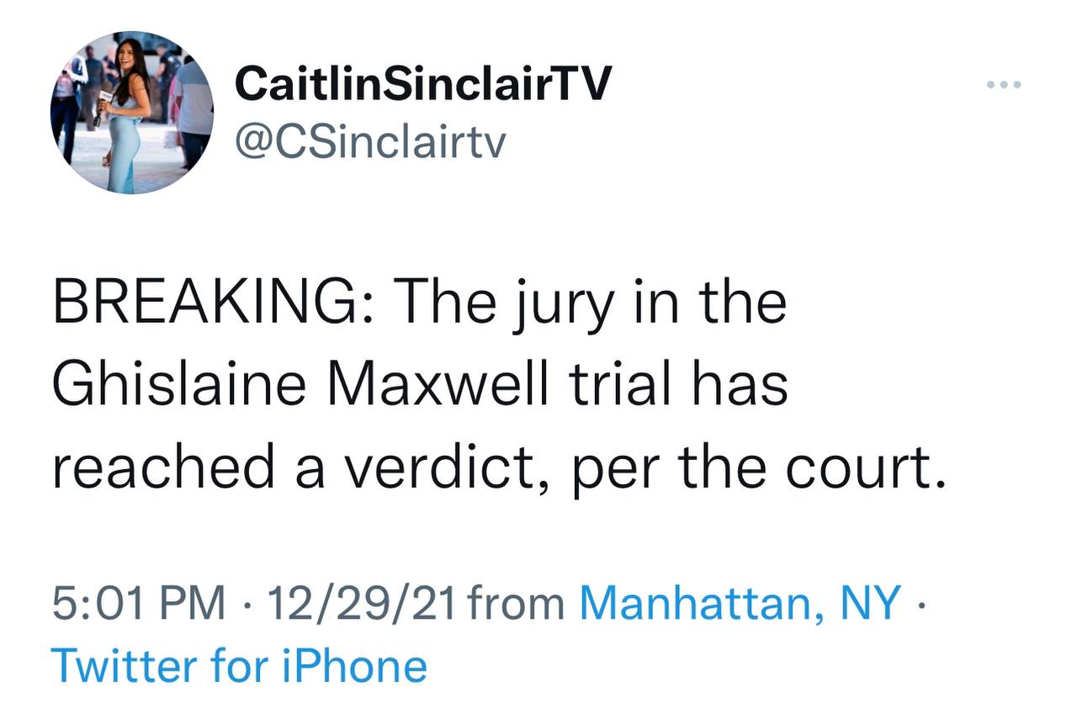The width and height of the screenshot is (1077, 728).
Task: Open the CaitlinSinclairTV display name profile link
Action: tap(422, 84)
